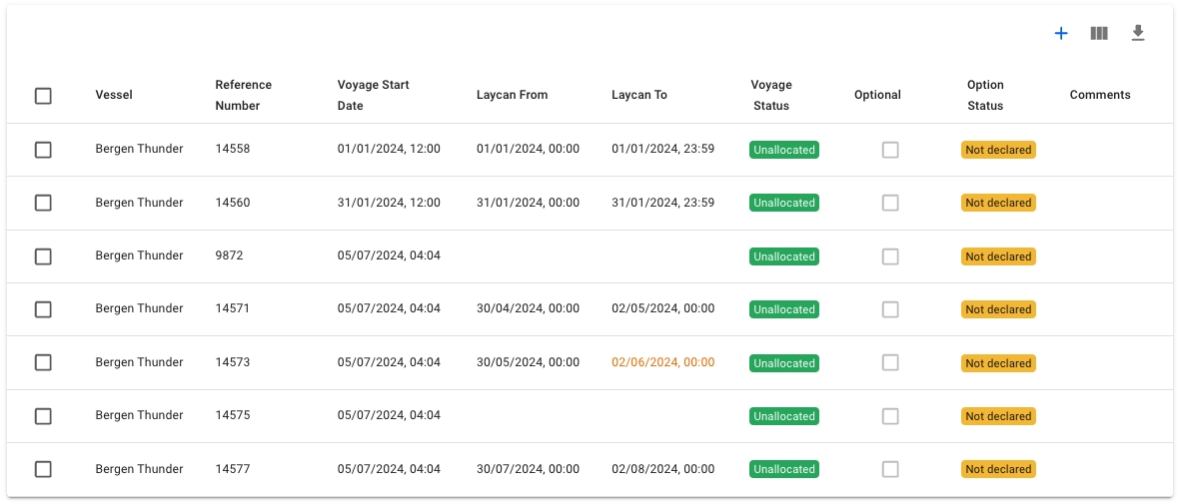Viewport: 1180px width, 504px height.
Task: Open the column view selector icon
Action: click(1099, 34)
